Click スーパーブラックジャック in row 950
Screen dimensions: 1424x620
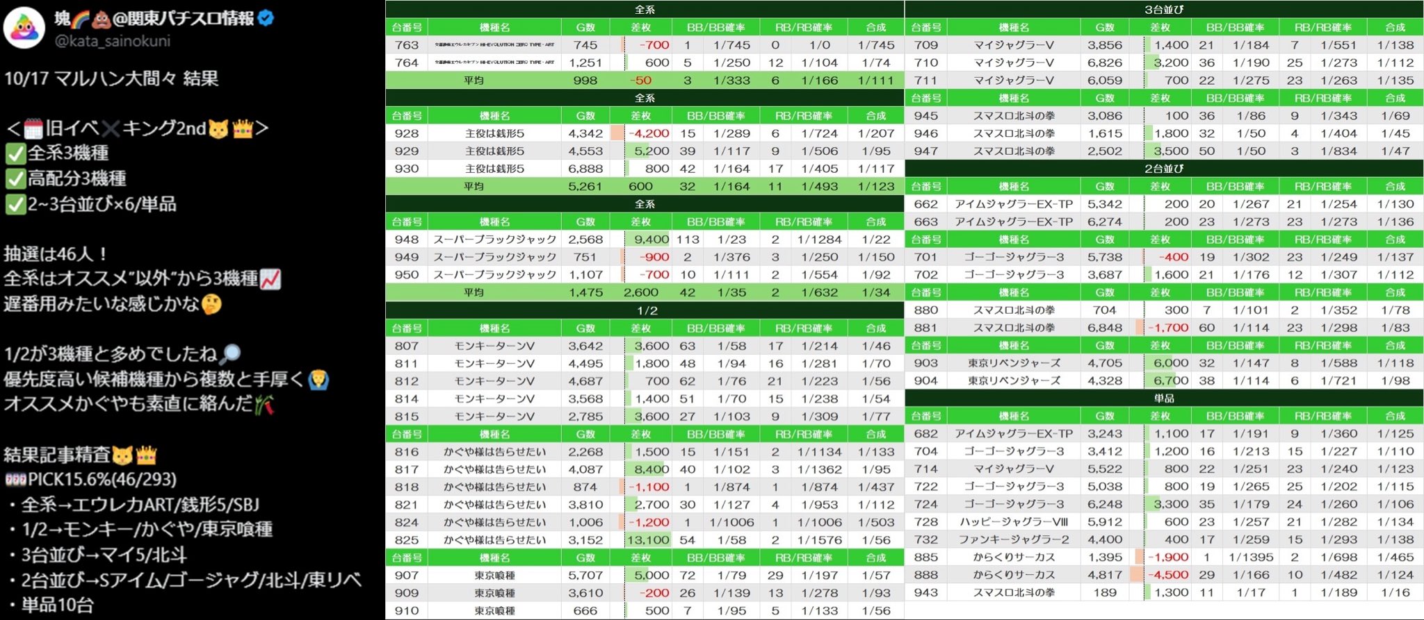click(494, 275)
